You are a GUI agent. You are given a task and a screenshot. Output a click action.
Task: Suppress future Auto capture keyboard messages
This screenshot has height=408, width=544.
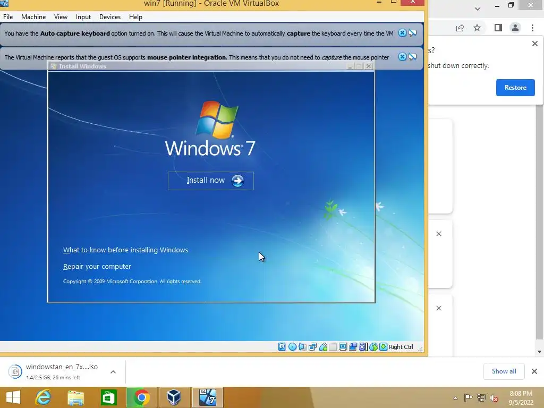pyautogui.click(x=412, y=33)
